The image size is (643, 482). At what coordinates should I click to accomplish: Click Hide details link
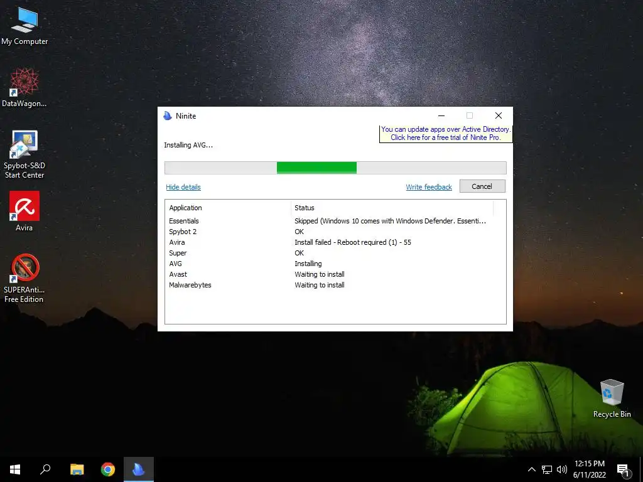point(183,187)
